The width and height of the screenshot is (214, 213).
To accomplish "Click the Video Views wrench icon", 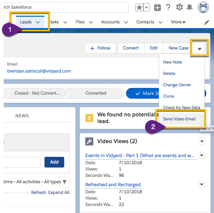I will pos(89,141).
